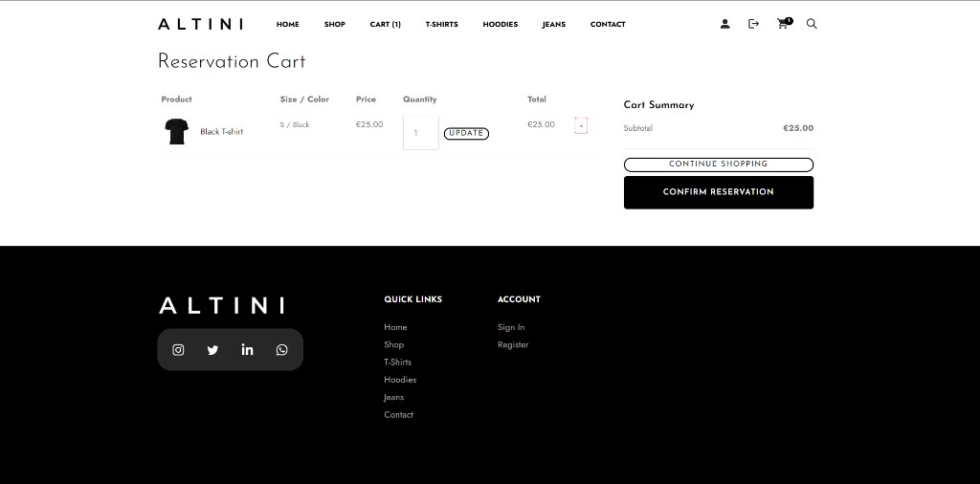This screenshot has height=484, width=980.
Task: Click Sign In link in footer
Action: (x=511, y=327)
